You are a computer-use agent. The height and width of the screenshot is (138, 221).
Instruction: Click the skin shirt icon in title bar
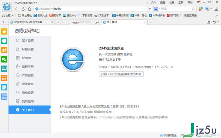198,2
